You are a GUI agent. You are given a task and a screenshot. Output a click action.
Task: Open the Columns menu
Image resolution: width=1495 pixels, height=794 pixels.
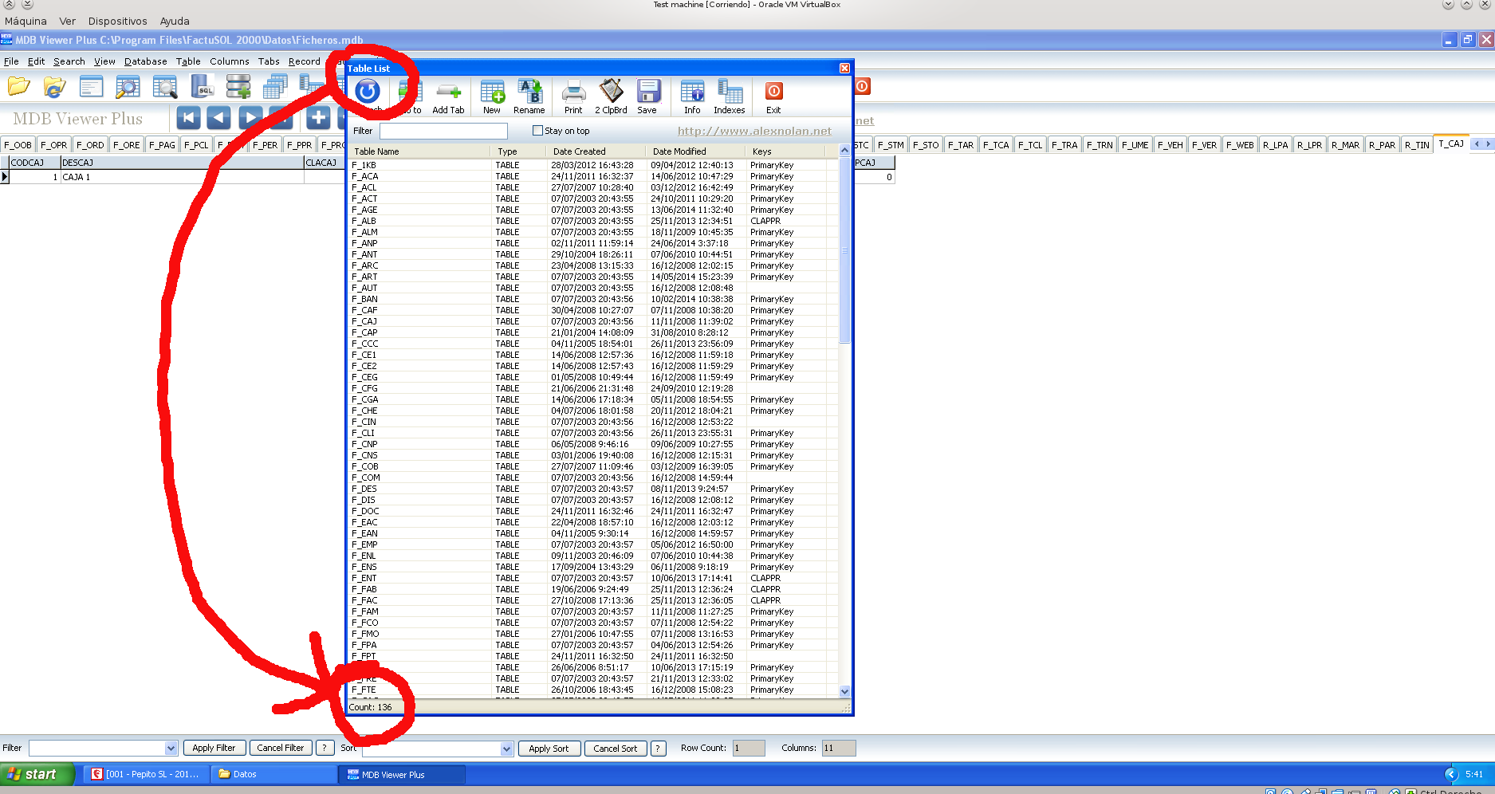click(x=230, y=61)
